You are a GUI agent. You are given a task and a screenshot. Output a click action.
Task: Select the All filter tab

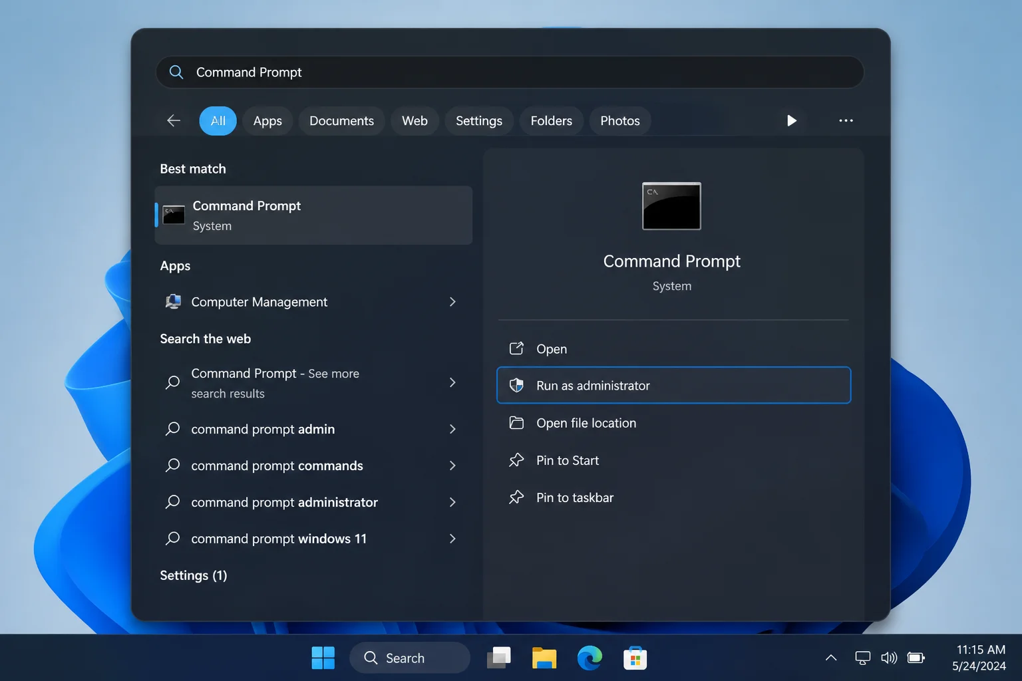pos(218,121)
